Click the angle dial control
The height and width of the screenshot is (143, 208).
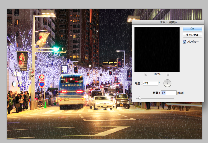(167, 83)
